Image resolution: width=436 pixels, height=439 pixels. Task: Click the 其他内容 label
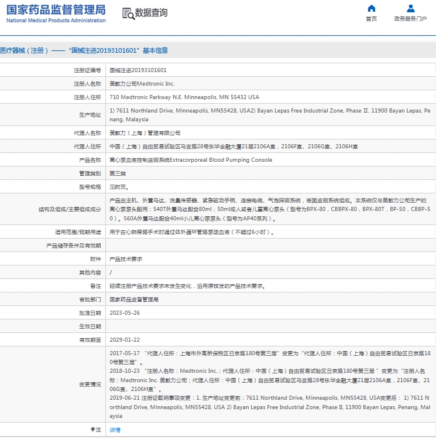[90, 273]
